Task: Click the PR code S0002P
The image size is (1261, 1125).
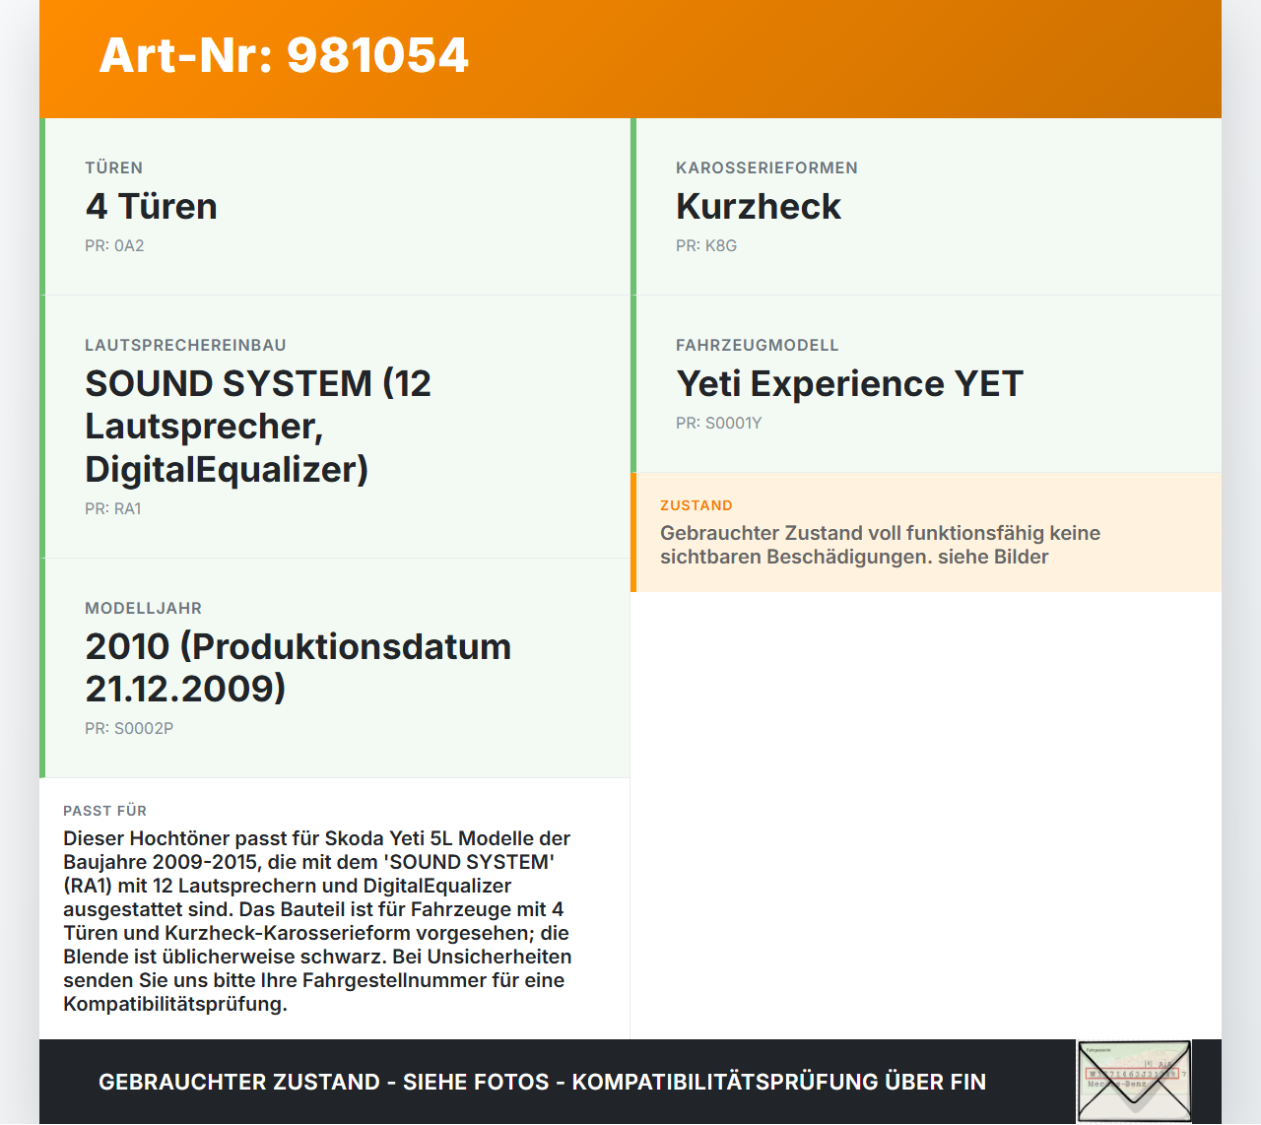Action: [x=129, y=729]
